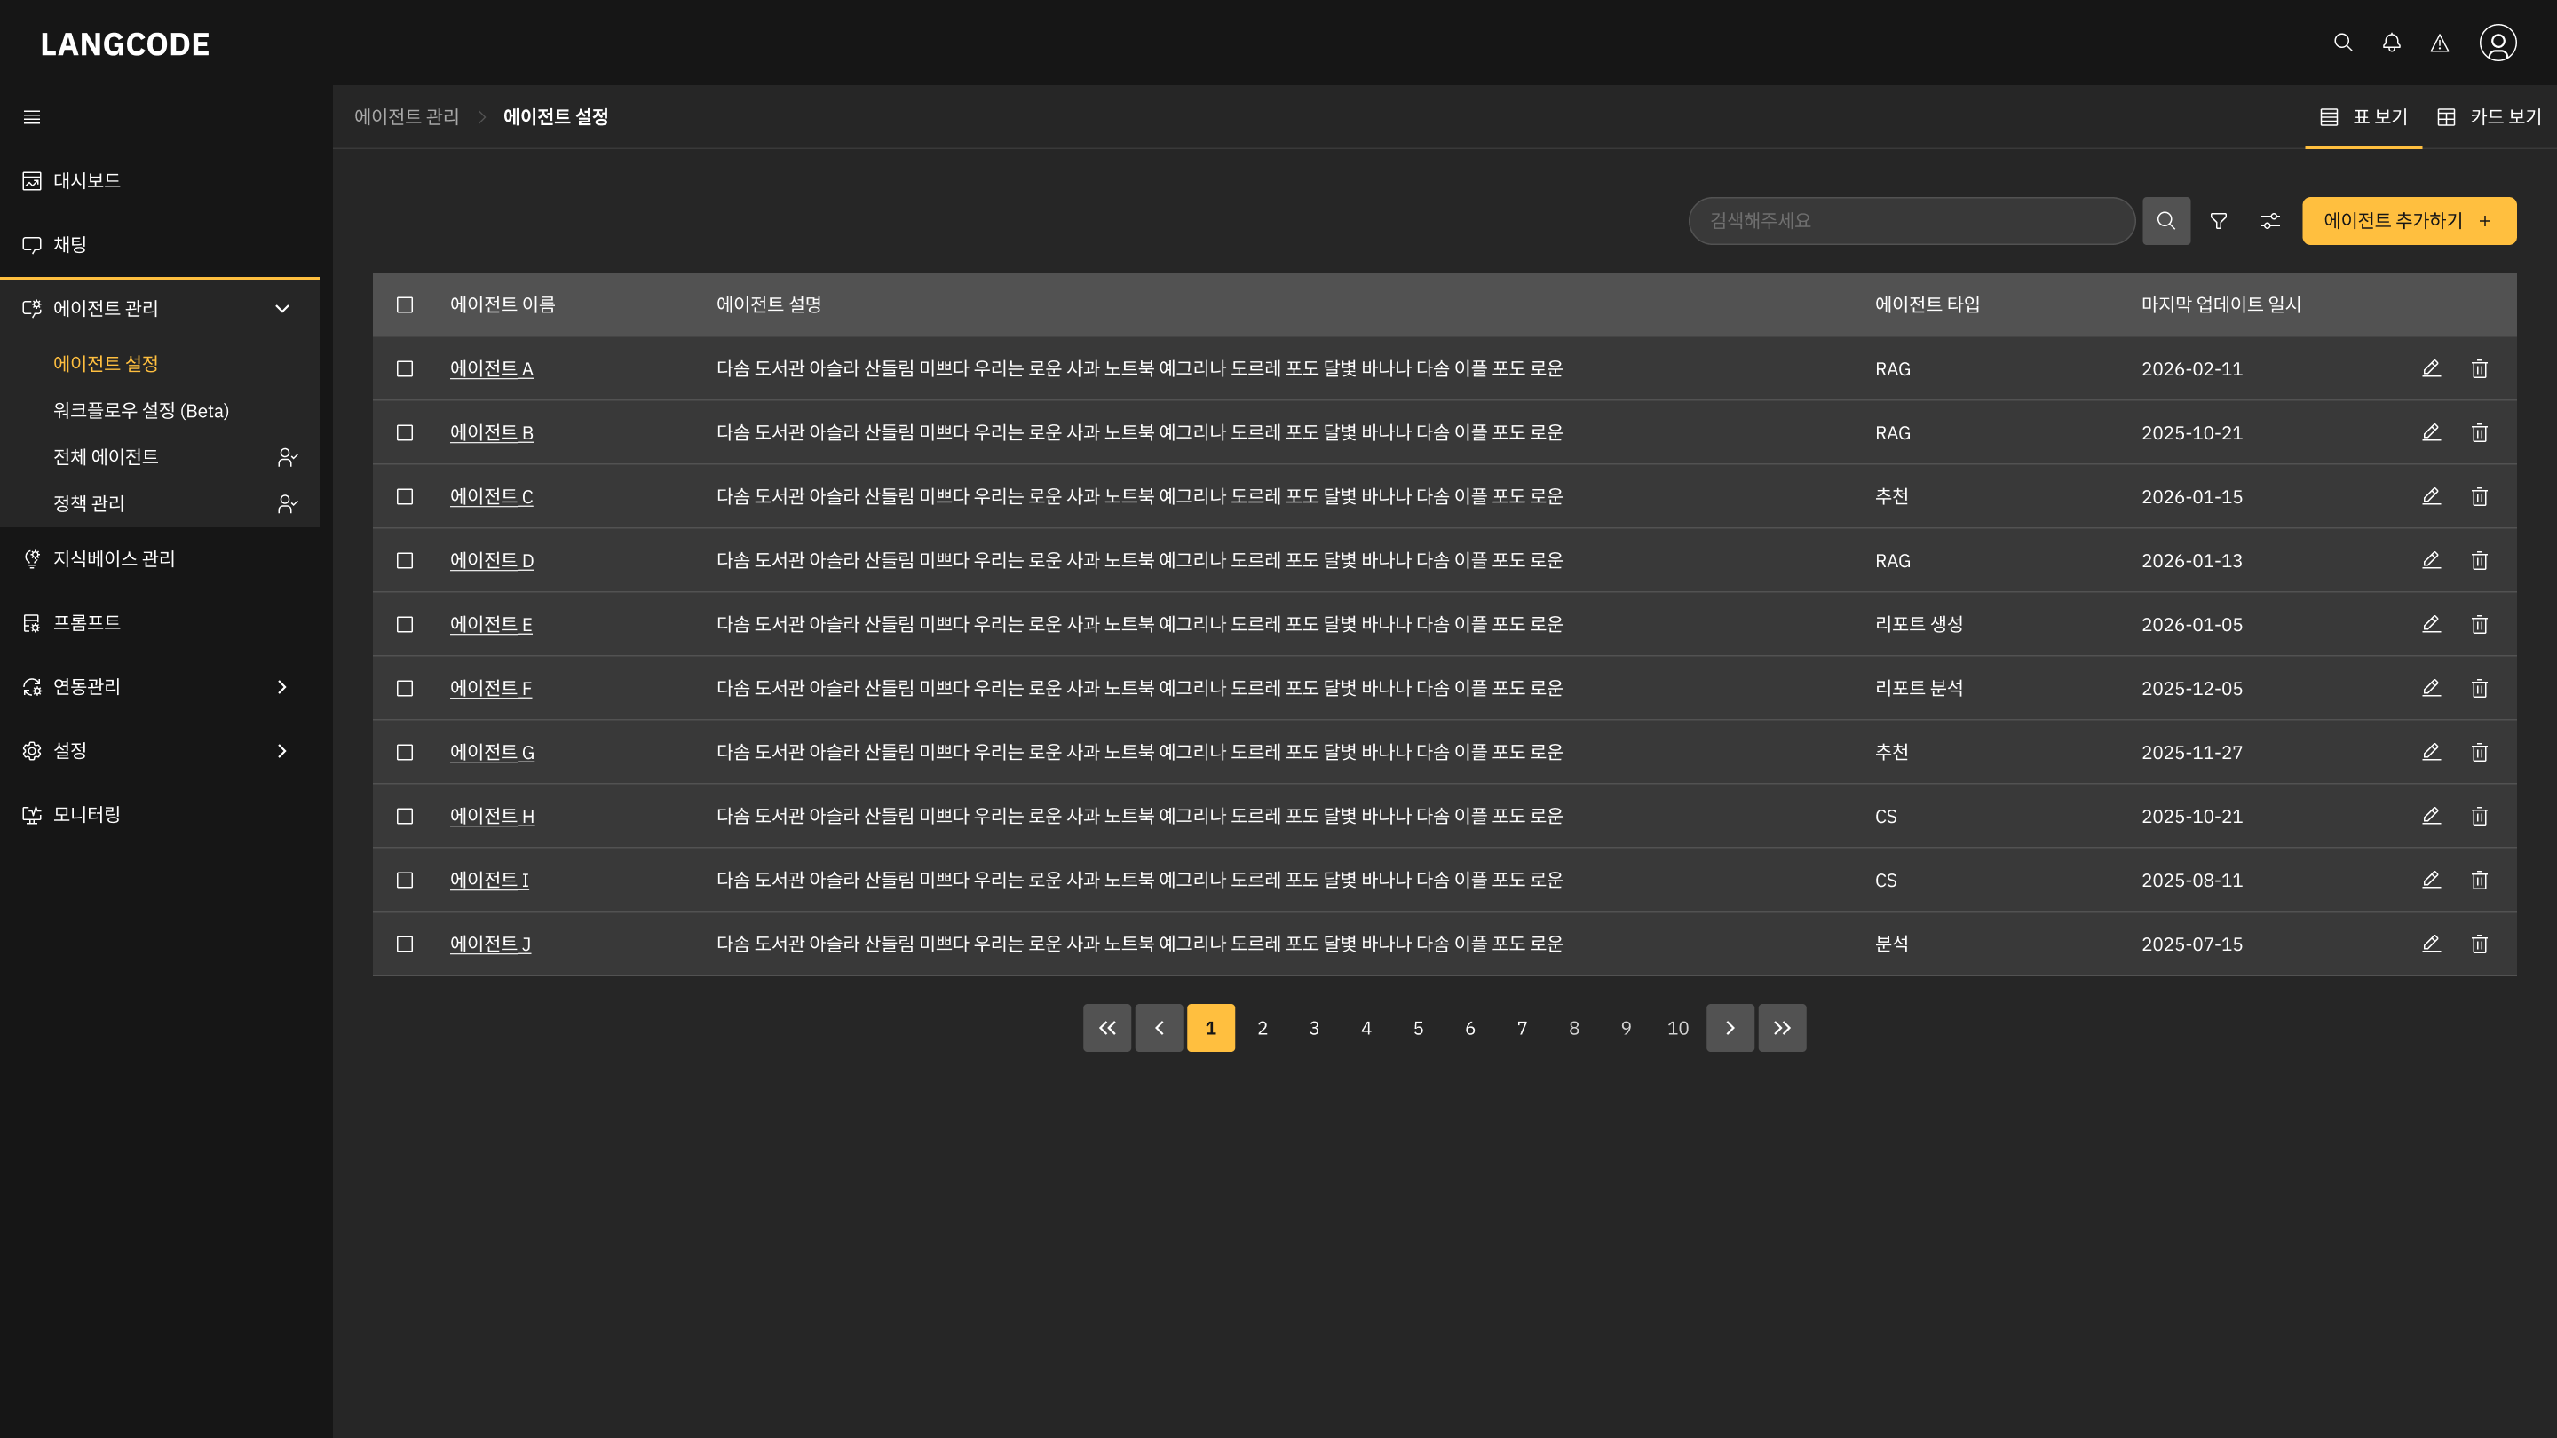Select the checkbox for 에이전트 H row
Viewport: 2557px width, 1438px height.
tap(405, 816)
